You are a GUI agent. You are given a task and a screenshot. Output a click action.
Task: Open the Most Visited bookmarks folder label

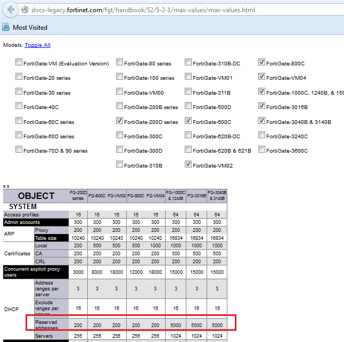point(30,28)
